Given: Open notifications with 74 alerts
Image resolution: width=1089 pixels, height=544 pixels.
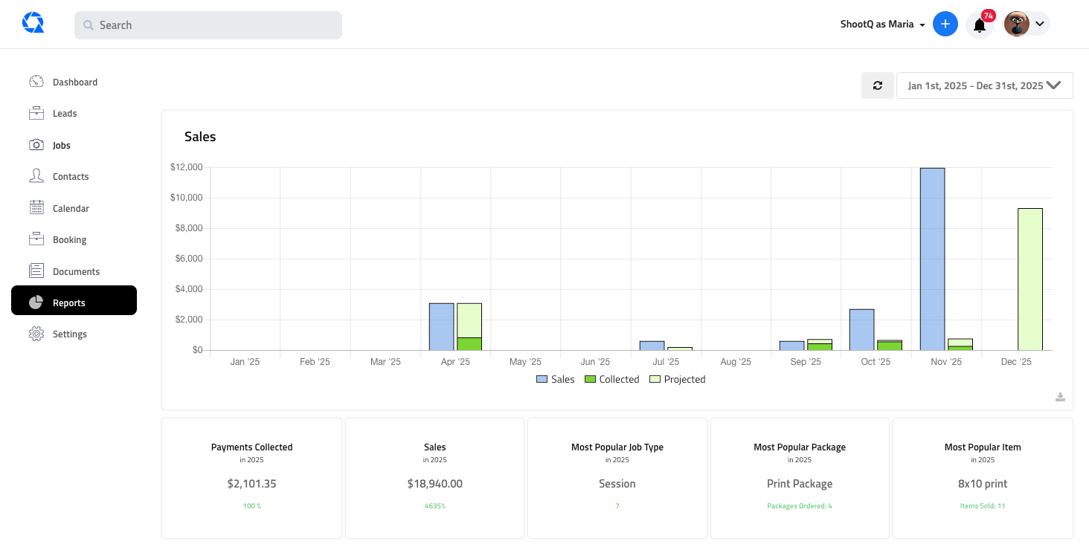Looking at the screenshot, I should 980,24.
